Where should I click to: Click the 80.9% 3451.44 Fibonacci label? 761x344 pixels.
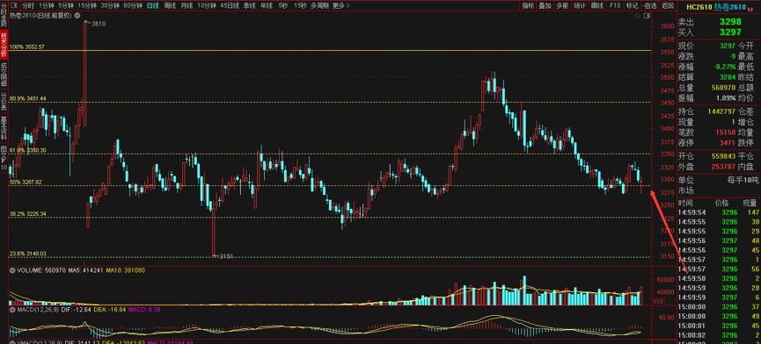[x=28, y=98]
